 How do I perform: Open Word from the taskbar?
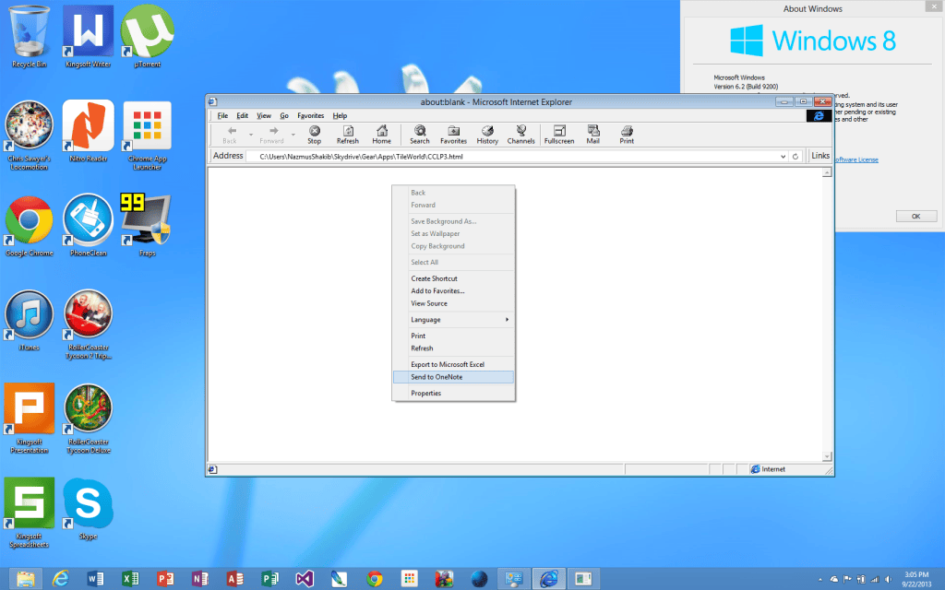[95, 579]
